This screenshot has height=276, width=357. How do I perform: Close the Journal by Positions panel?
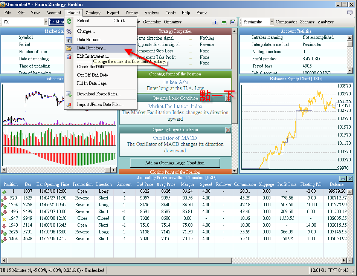[350, 179]
